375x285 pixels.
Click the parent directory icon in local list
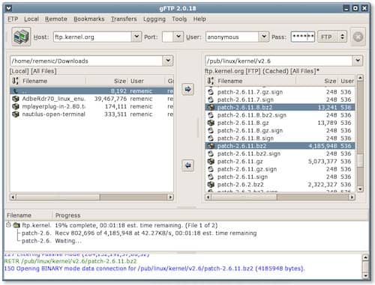coord(16,91)
